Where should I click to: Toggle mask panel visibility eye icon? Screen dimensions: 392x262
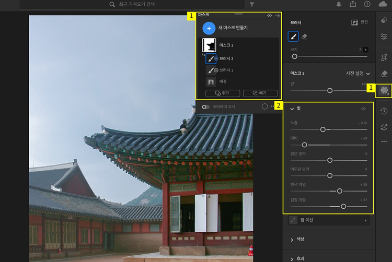point(269,16)
